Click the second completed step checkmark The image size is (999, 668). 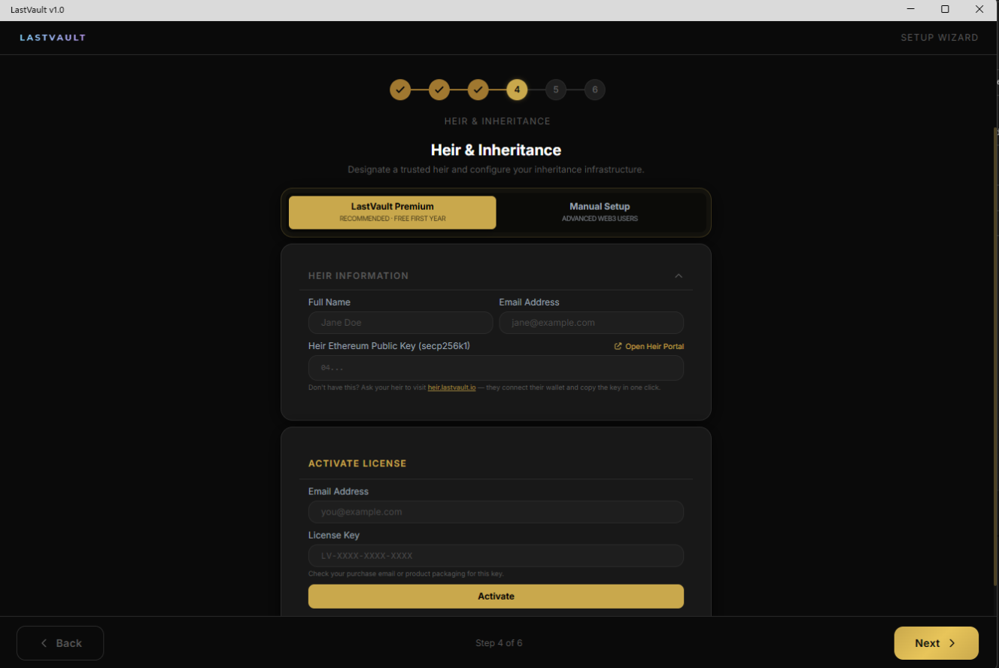pos(439,90)
